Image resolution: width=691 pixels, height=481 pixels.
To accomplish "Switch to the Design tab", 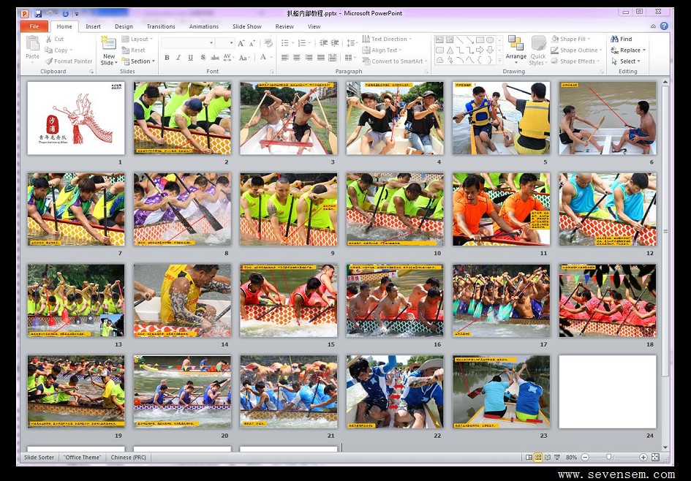I will (124, 26).
